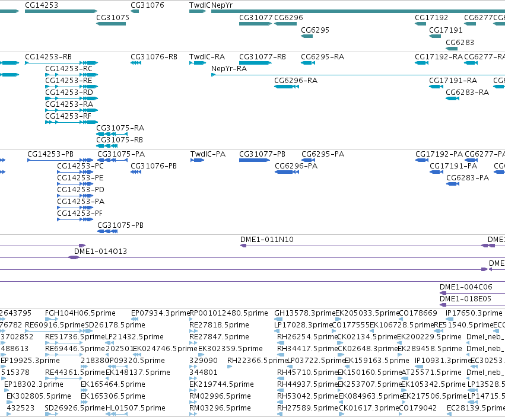Select the CG6283 gene label
The width and height of the screenshot is (505, 417).
click(459, 42)
